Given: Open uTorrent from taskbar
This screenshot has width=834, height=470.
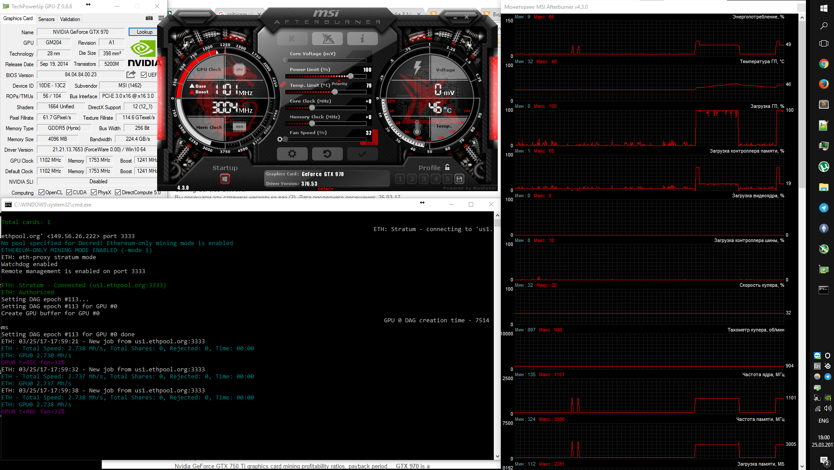Looking at the screenshot, I should 823,167.
